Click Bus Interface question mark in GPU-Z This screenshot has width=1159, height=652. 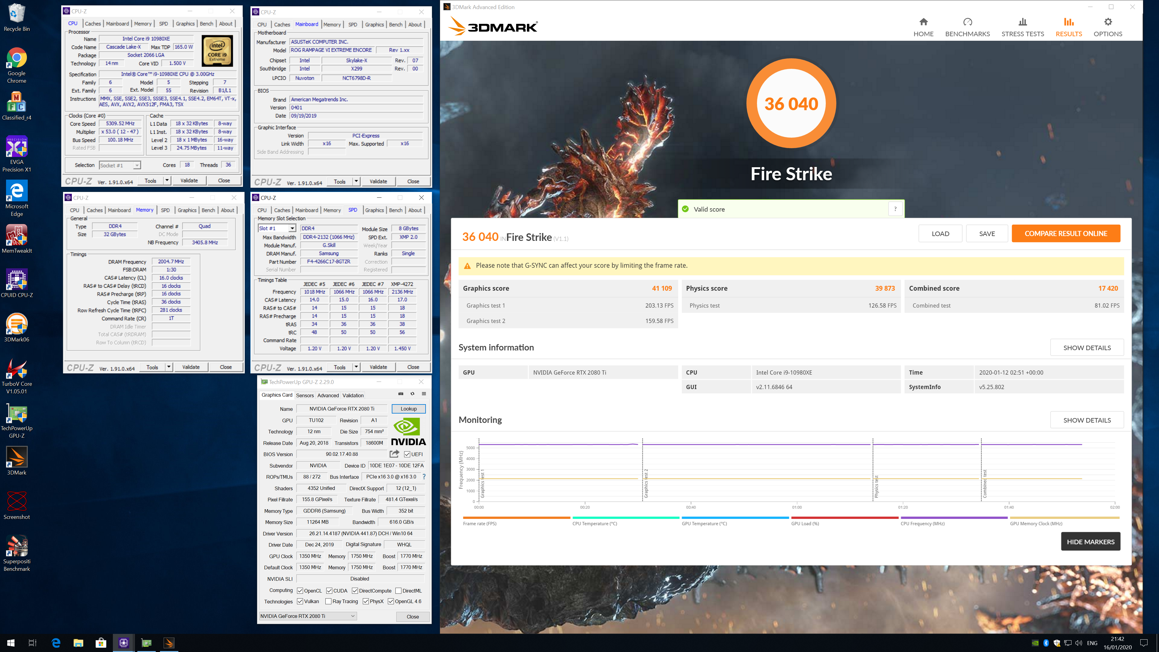(424, 477)
